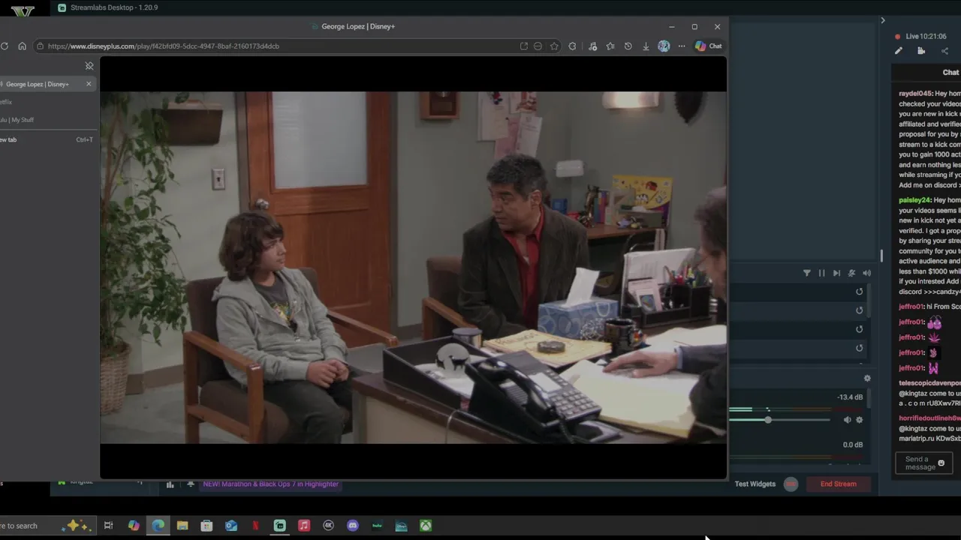961x540 pixels.
Task: Open Outlook from the taskbar
Action: [231, 526]
